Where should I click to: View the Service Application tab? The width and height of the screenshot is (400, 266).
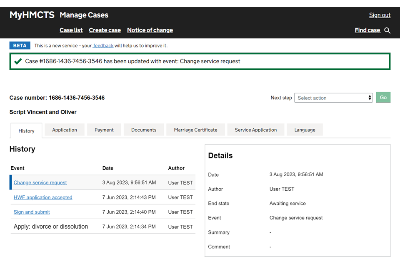click(x=255, y=130)
